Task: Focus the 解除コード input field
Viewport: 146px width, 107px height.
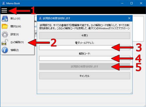Action: pos(85,58)
